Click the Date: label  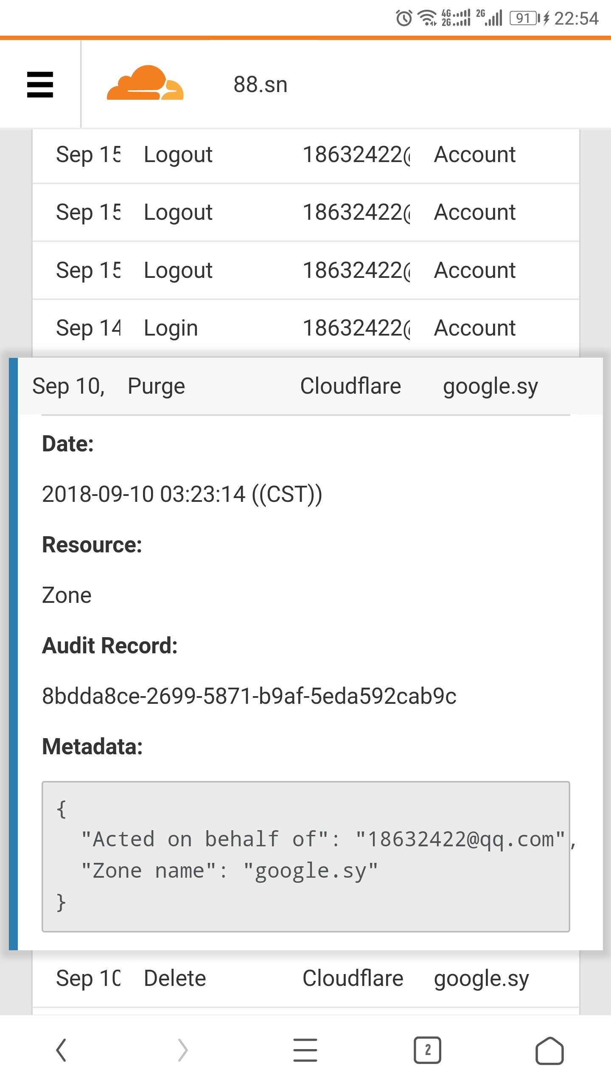[x=67, y=444]
